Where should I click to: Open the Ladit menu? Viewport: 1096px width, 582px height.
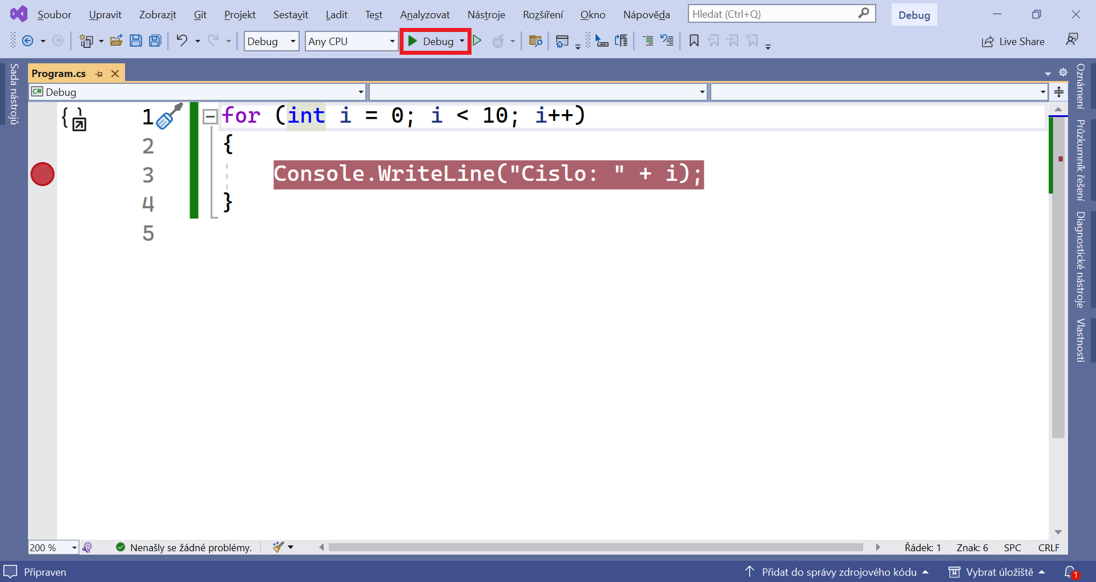click(x=336, y=14)
